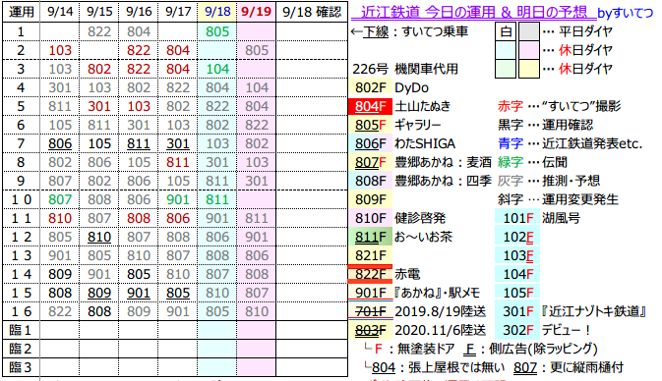The height and width of the screenshot is (381, 662).
Task: Select the struck-through 803F cell
Action: coord(370,330)
